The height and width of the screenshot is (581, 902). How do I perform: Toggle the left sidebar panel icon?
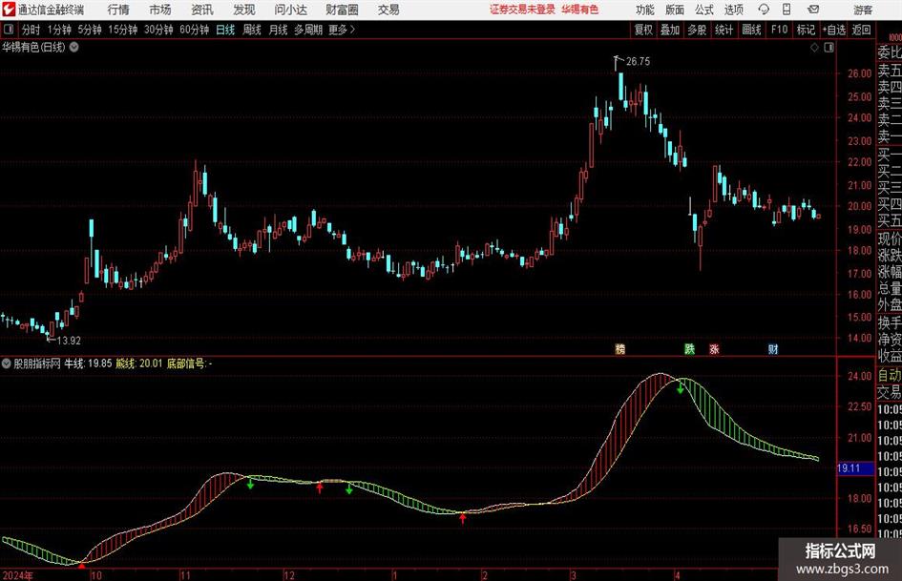8,30
